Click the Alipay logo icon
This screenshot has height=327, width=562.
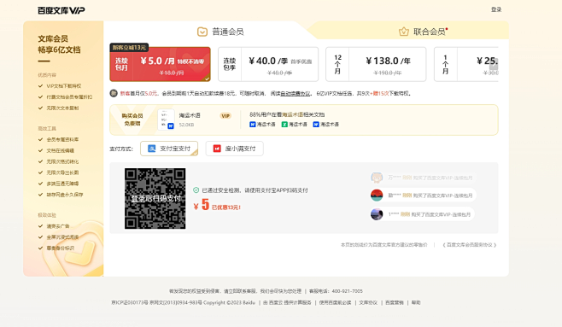tap(152, 149)
